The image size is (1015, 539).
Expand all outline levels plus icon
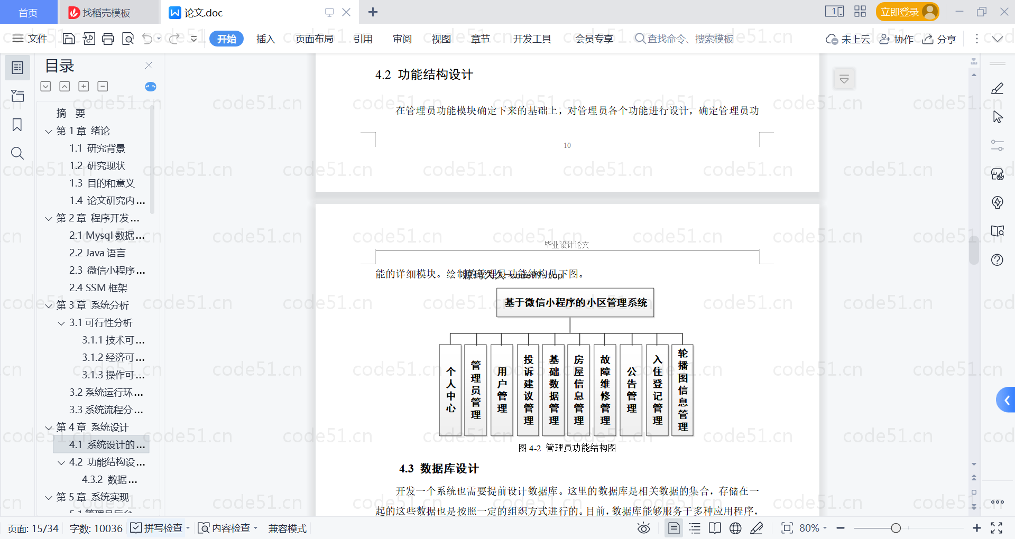(84, 86)
